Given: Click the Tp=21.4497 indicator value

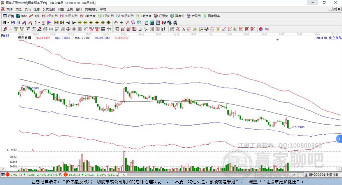Looking at the screenshot, I should coord(42,38).
